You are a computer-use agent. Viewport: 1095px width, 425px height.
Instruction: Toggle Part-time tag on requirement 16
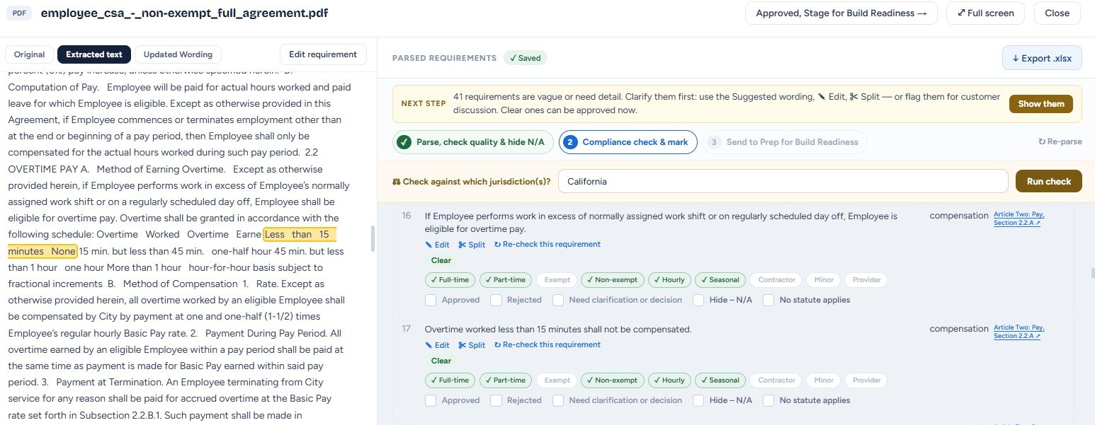pos(505,280)
